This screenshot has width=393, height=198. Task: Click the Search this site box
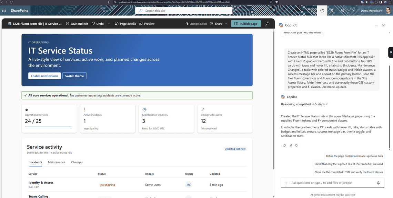click(x=183, y=11)
